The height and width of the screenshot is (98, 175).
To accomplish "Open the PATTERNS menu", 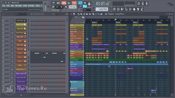I will [x=19, y=6].
